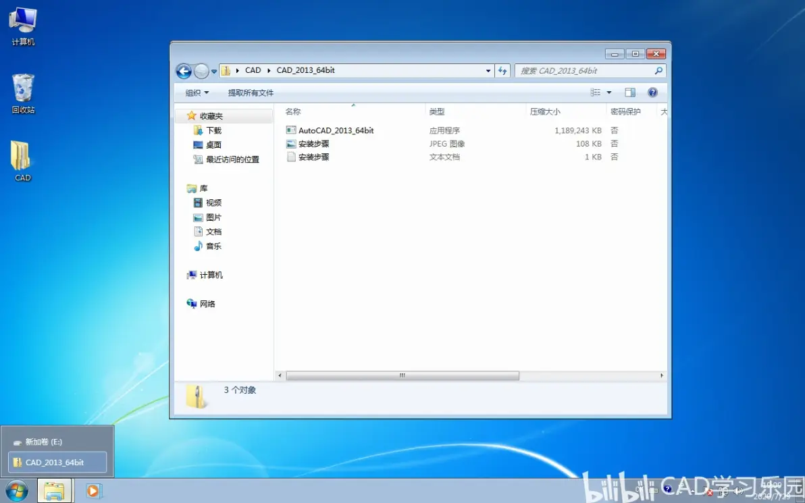Select 计算机 in the navigation pane
Image resolution: width=805 pixels, height=503 pixels.
pos(205,275)
